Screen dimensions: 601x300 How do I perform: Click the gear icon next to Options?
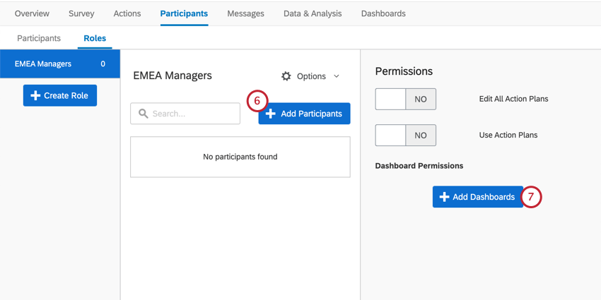(x=286, y=76)
